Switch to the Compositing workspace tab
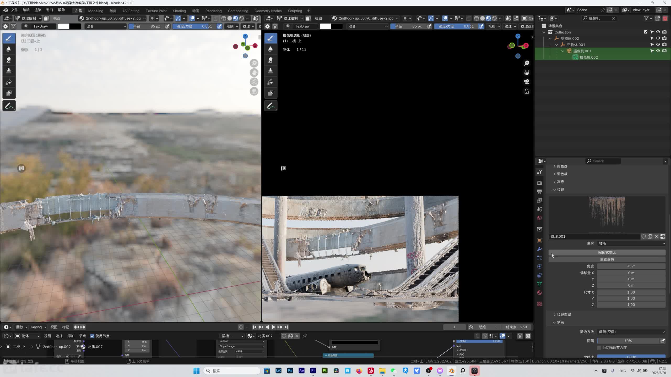 pyautogui.click(x=238, y=11)
